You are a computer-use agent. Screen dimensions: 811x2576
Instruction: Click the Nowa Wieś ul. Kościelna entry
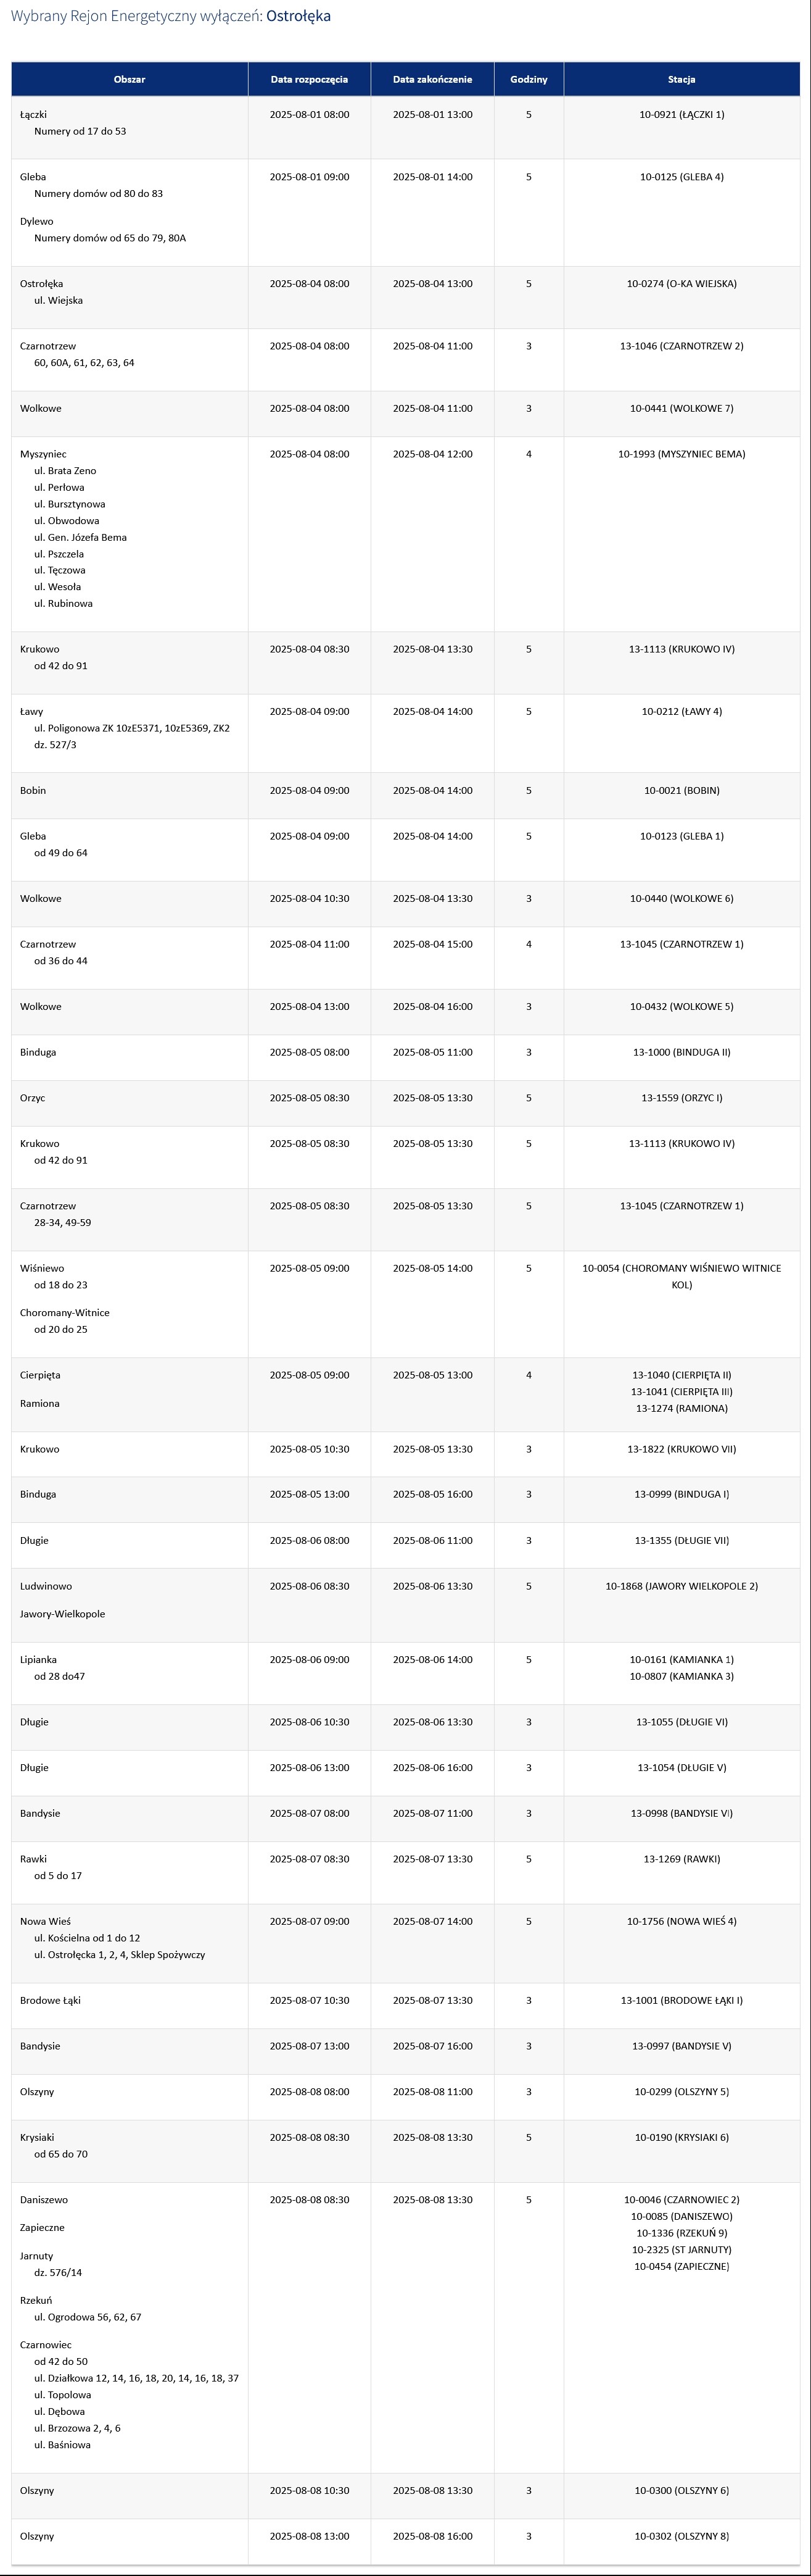pyautogui.click(x=87, y=1937)
